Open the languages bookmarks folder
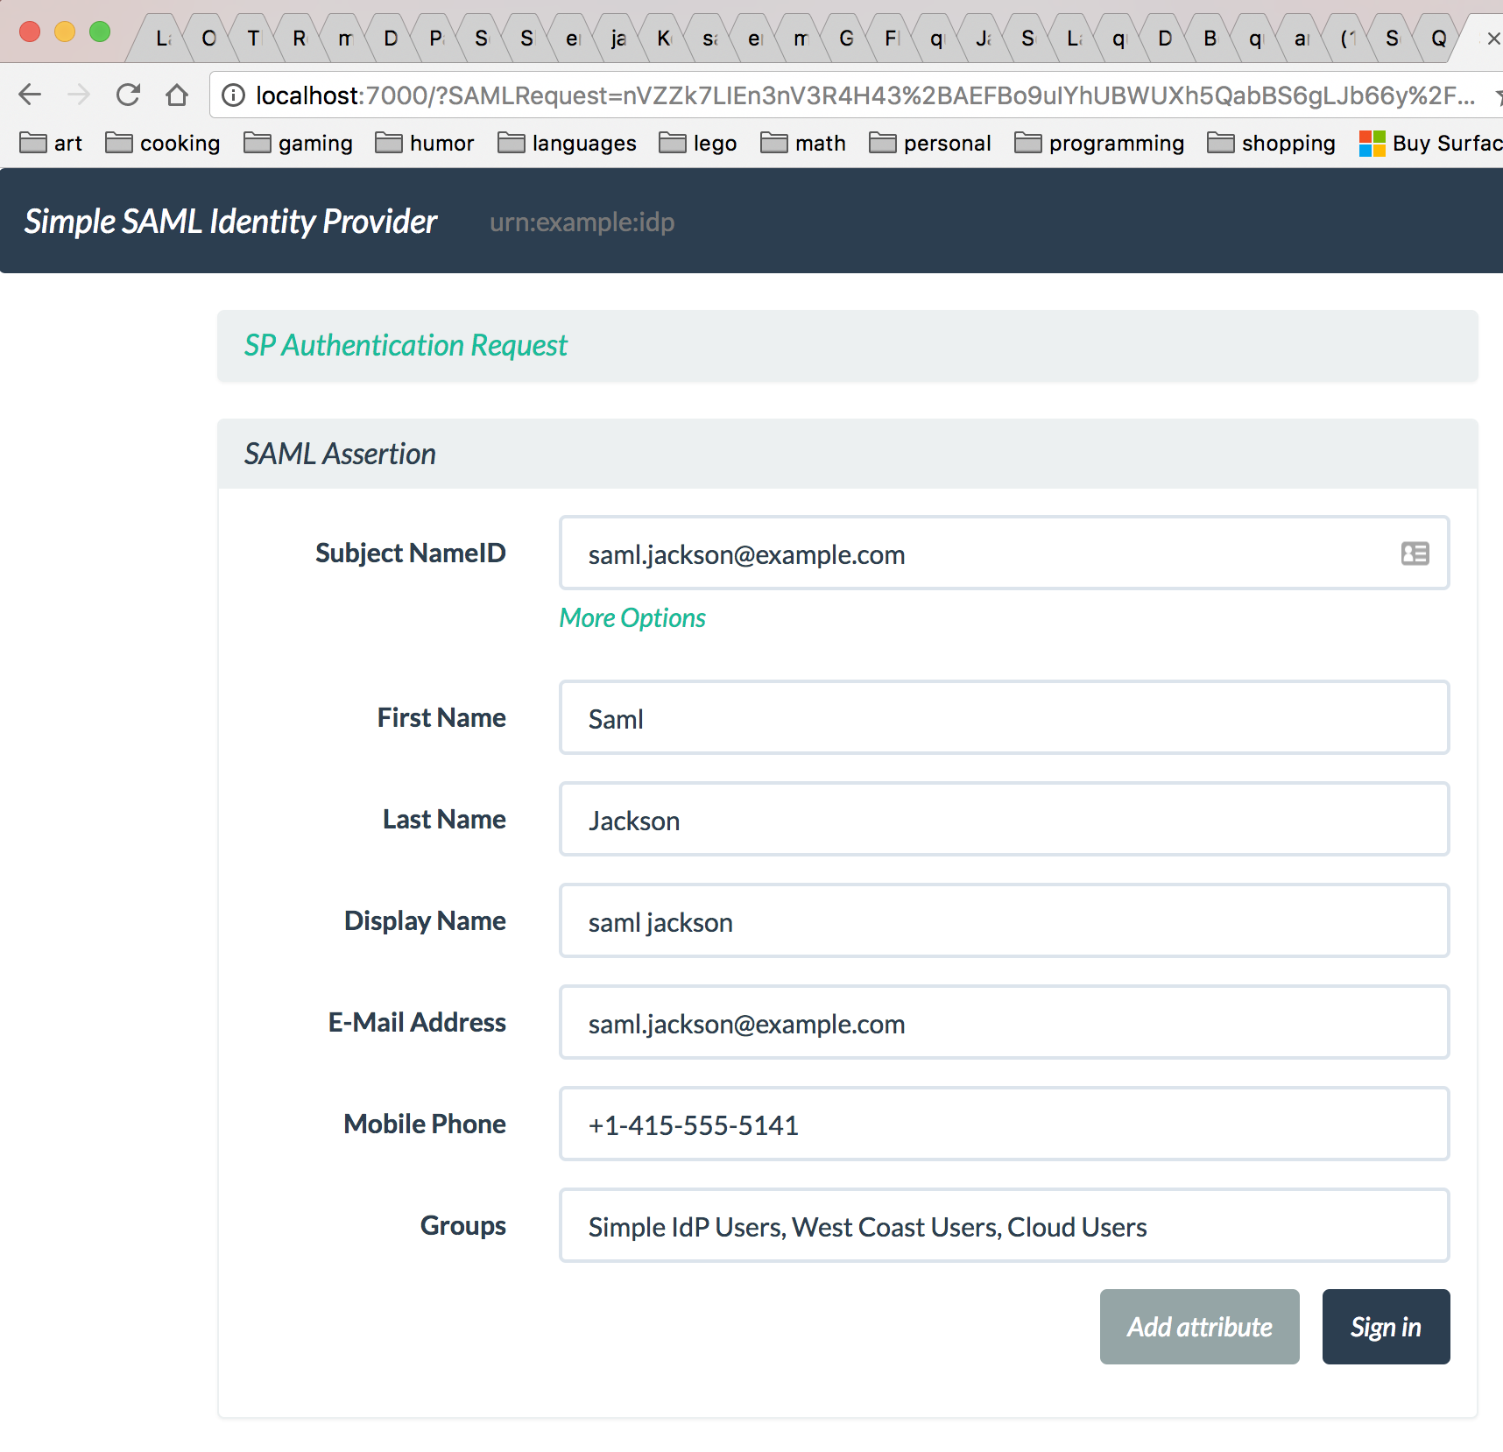This screenshot has height=1452, width=1503. [x=567, y=143]
